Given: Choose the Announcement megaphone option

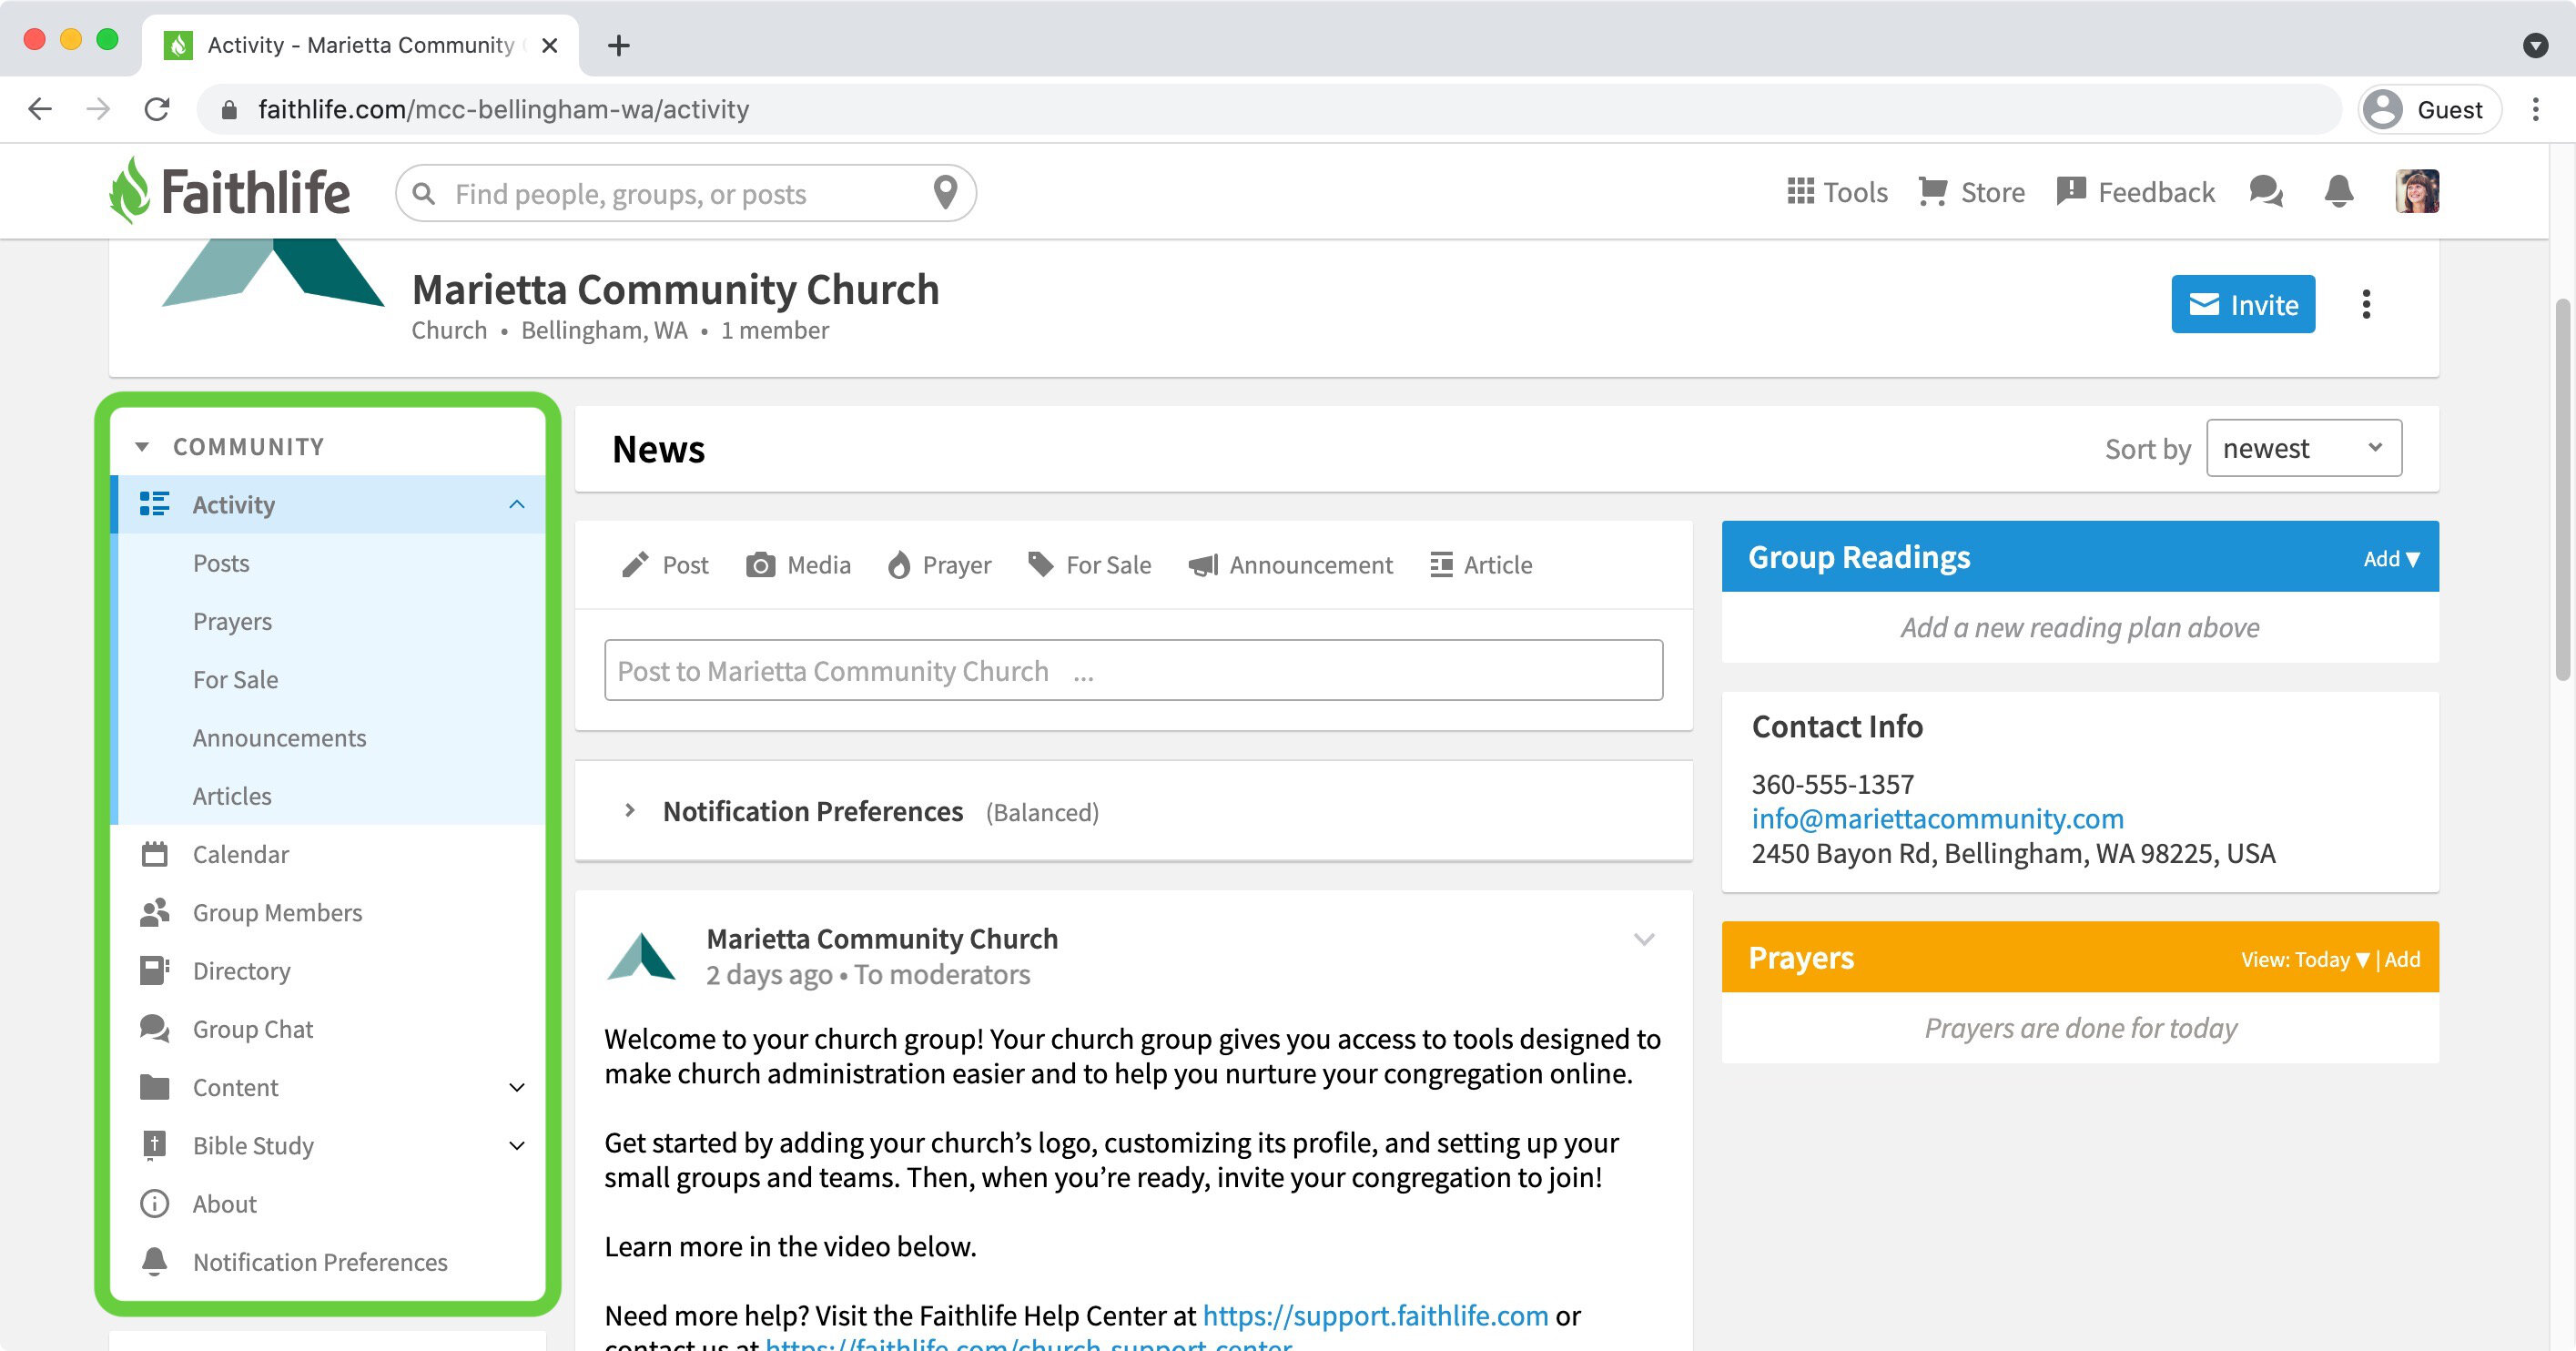Looking at the screenshot, I should coord(1290,565).
